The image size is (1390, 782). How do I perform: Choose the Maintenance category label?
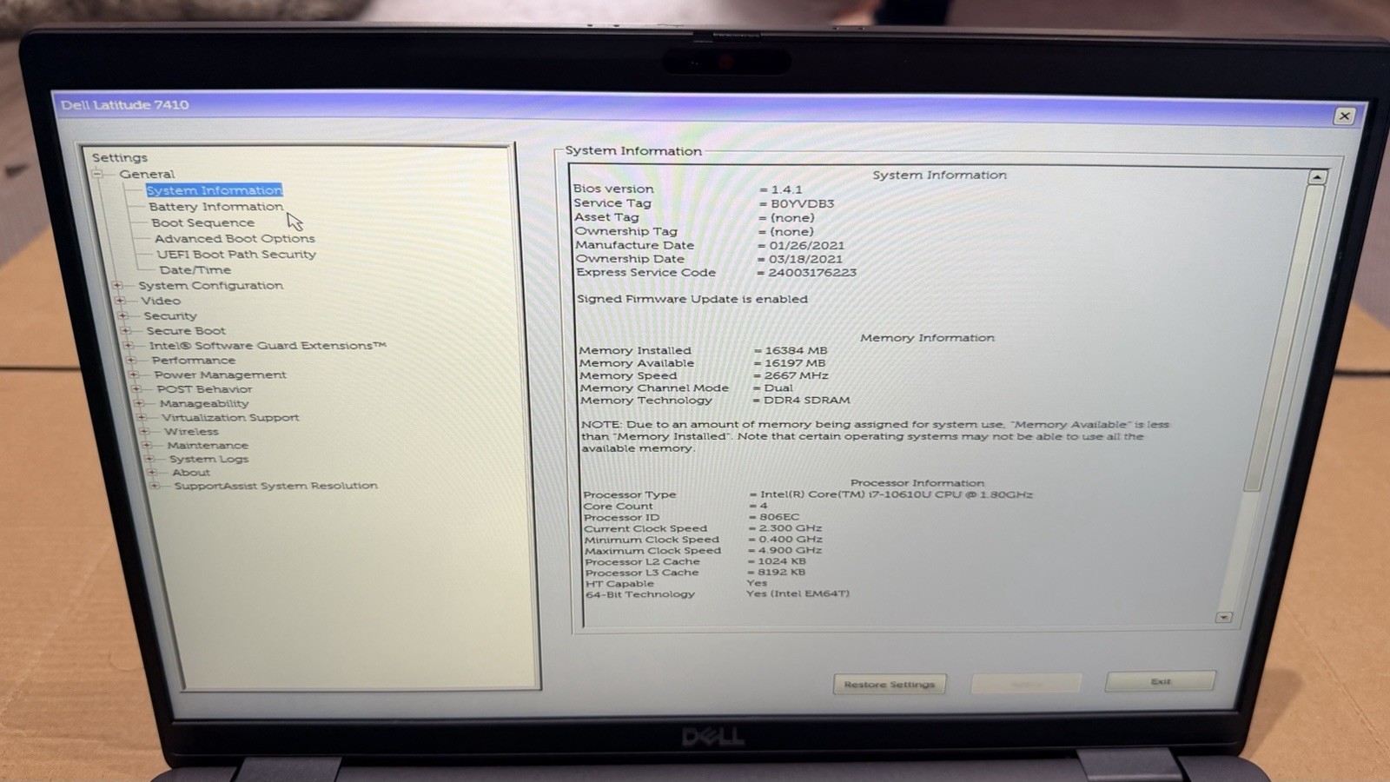point(208,445)
